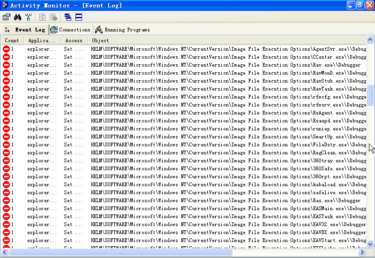Viewport: 375px width, 258px height.
Task: Click the vertical scrollbar up arrow
Action: coord(370,40)
